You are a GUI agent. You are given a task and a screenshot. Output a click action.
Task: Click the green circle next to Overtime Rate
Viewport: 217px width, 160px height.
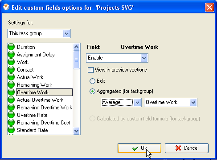coord(11,115)
